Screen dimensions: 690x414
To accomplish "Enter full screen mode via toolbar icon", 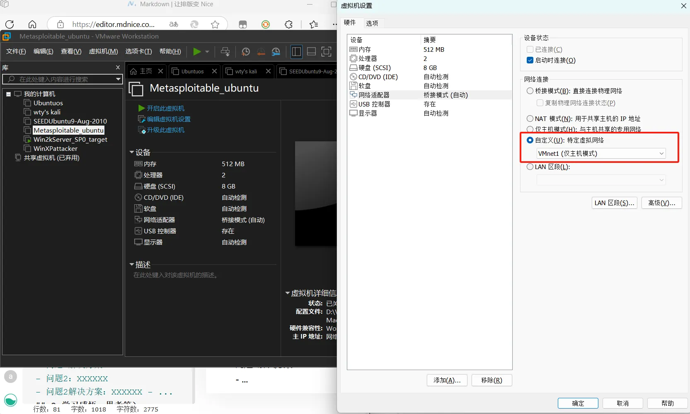I will point(327,51).
